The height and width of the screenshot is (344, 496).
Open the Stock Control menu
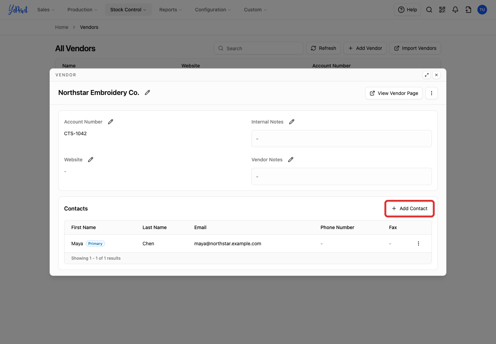pyautogui.click(x=128, y=10)
